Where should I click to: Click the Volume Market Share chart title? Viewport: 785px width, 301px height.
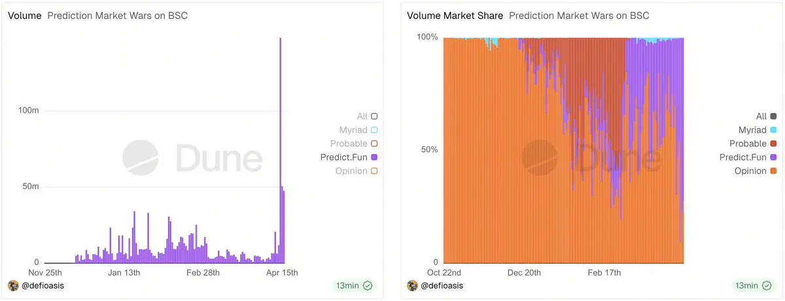coord(454,15)
